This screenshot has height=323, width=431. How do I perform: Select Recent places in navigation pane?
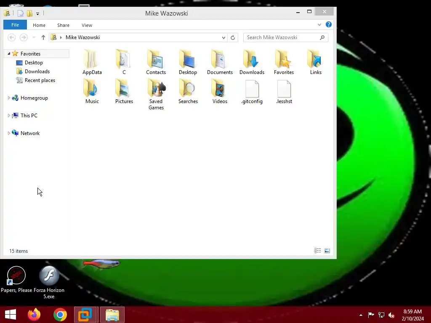point(40,80)
